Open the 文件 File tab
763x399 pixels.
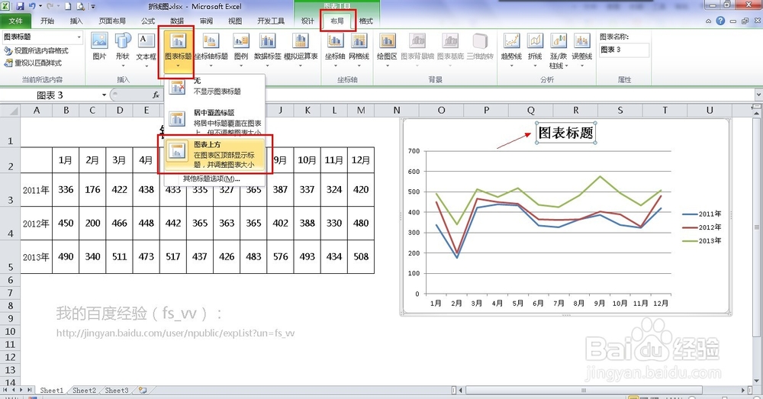coord(15,21)
